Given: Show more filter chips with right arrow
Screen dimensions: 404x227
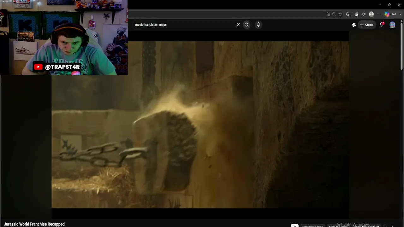Looking at the screenshot, I should pos(392,226).
